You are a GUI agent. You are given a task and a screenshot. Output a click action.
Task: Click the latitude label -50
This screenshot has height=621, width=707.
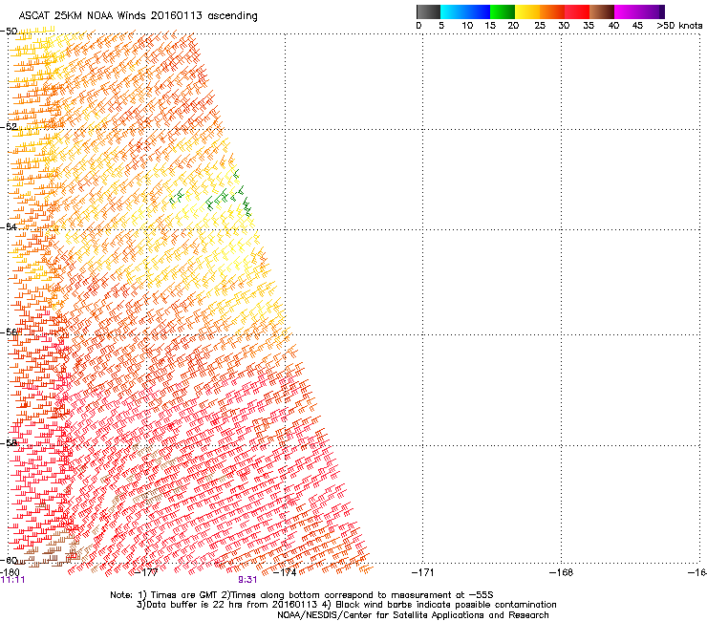pos(9,32)
